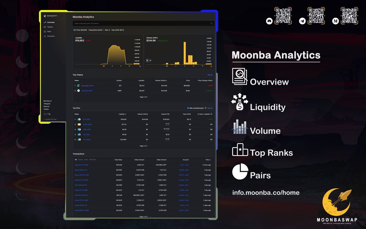Open Accounts in the sidebar
This screenshot has width=366, height=229.
(51, 36)
